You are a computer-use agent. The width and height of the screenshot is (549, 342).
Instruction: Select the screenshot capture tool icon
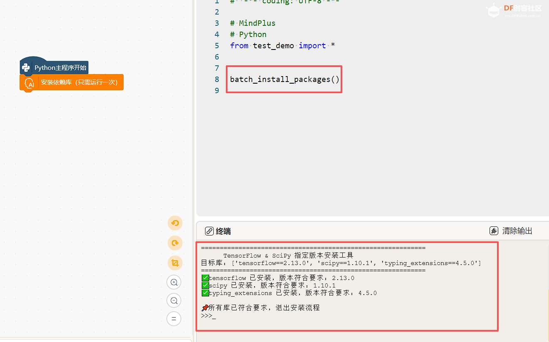coord(175,263)
